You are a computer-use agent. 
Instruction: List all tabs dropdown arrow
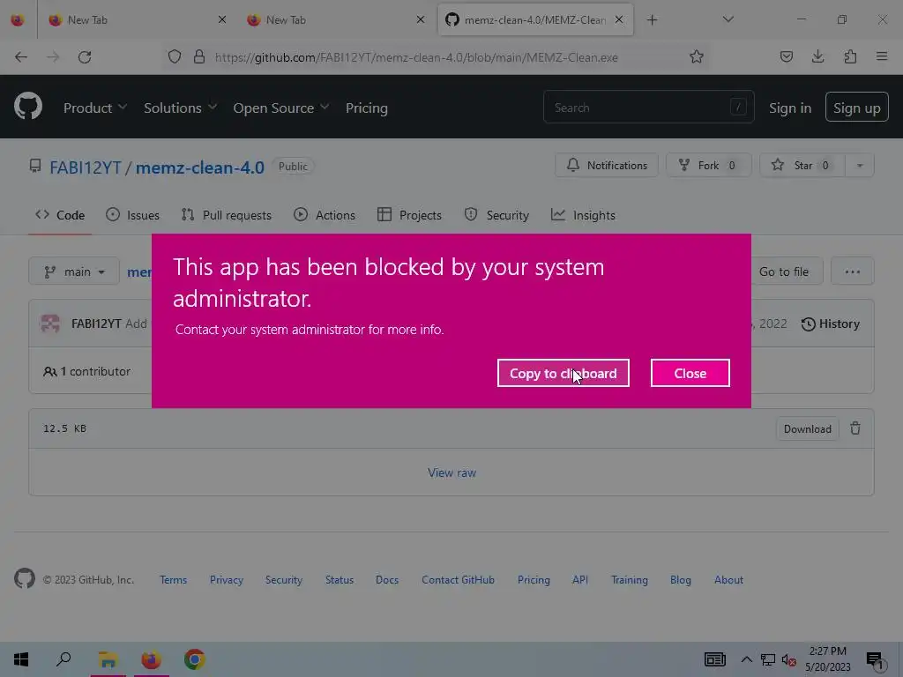pyautogui.click(x=728, y=19)
